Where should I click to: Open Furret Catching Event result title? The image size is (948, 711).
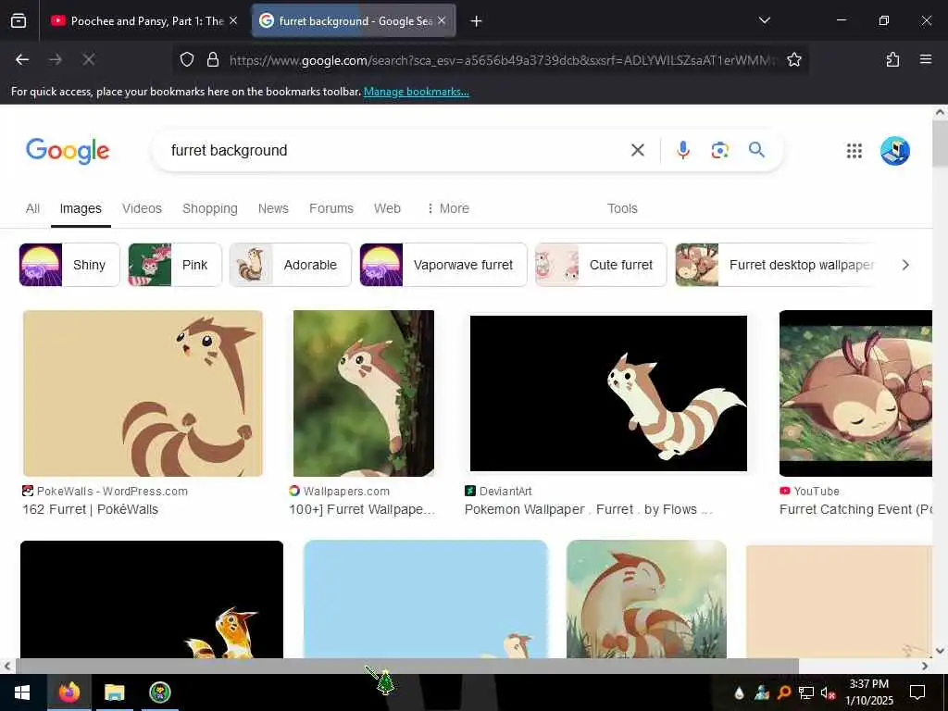click(x=855, y=510)
